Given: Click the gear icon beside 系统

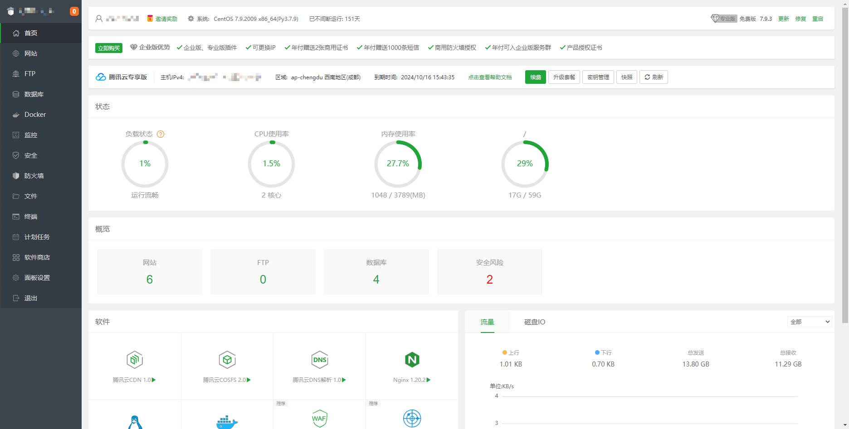Looking at the screenshot, I should 191,19.
